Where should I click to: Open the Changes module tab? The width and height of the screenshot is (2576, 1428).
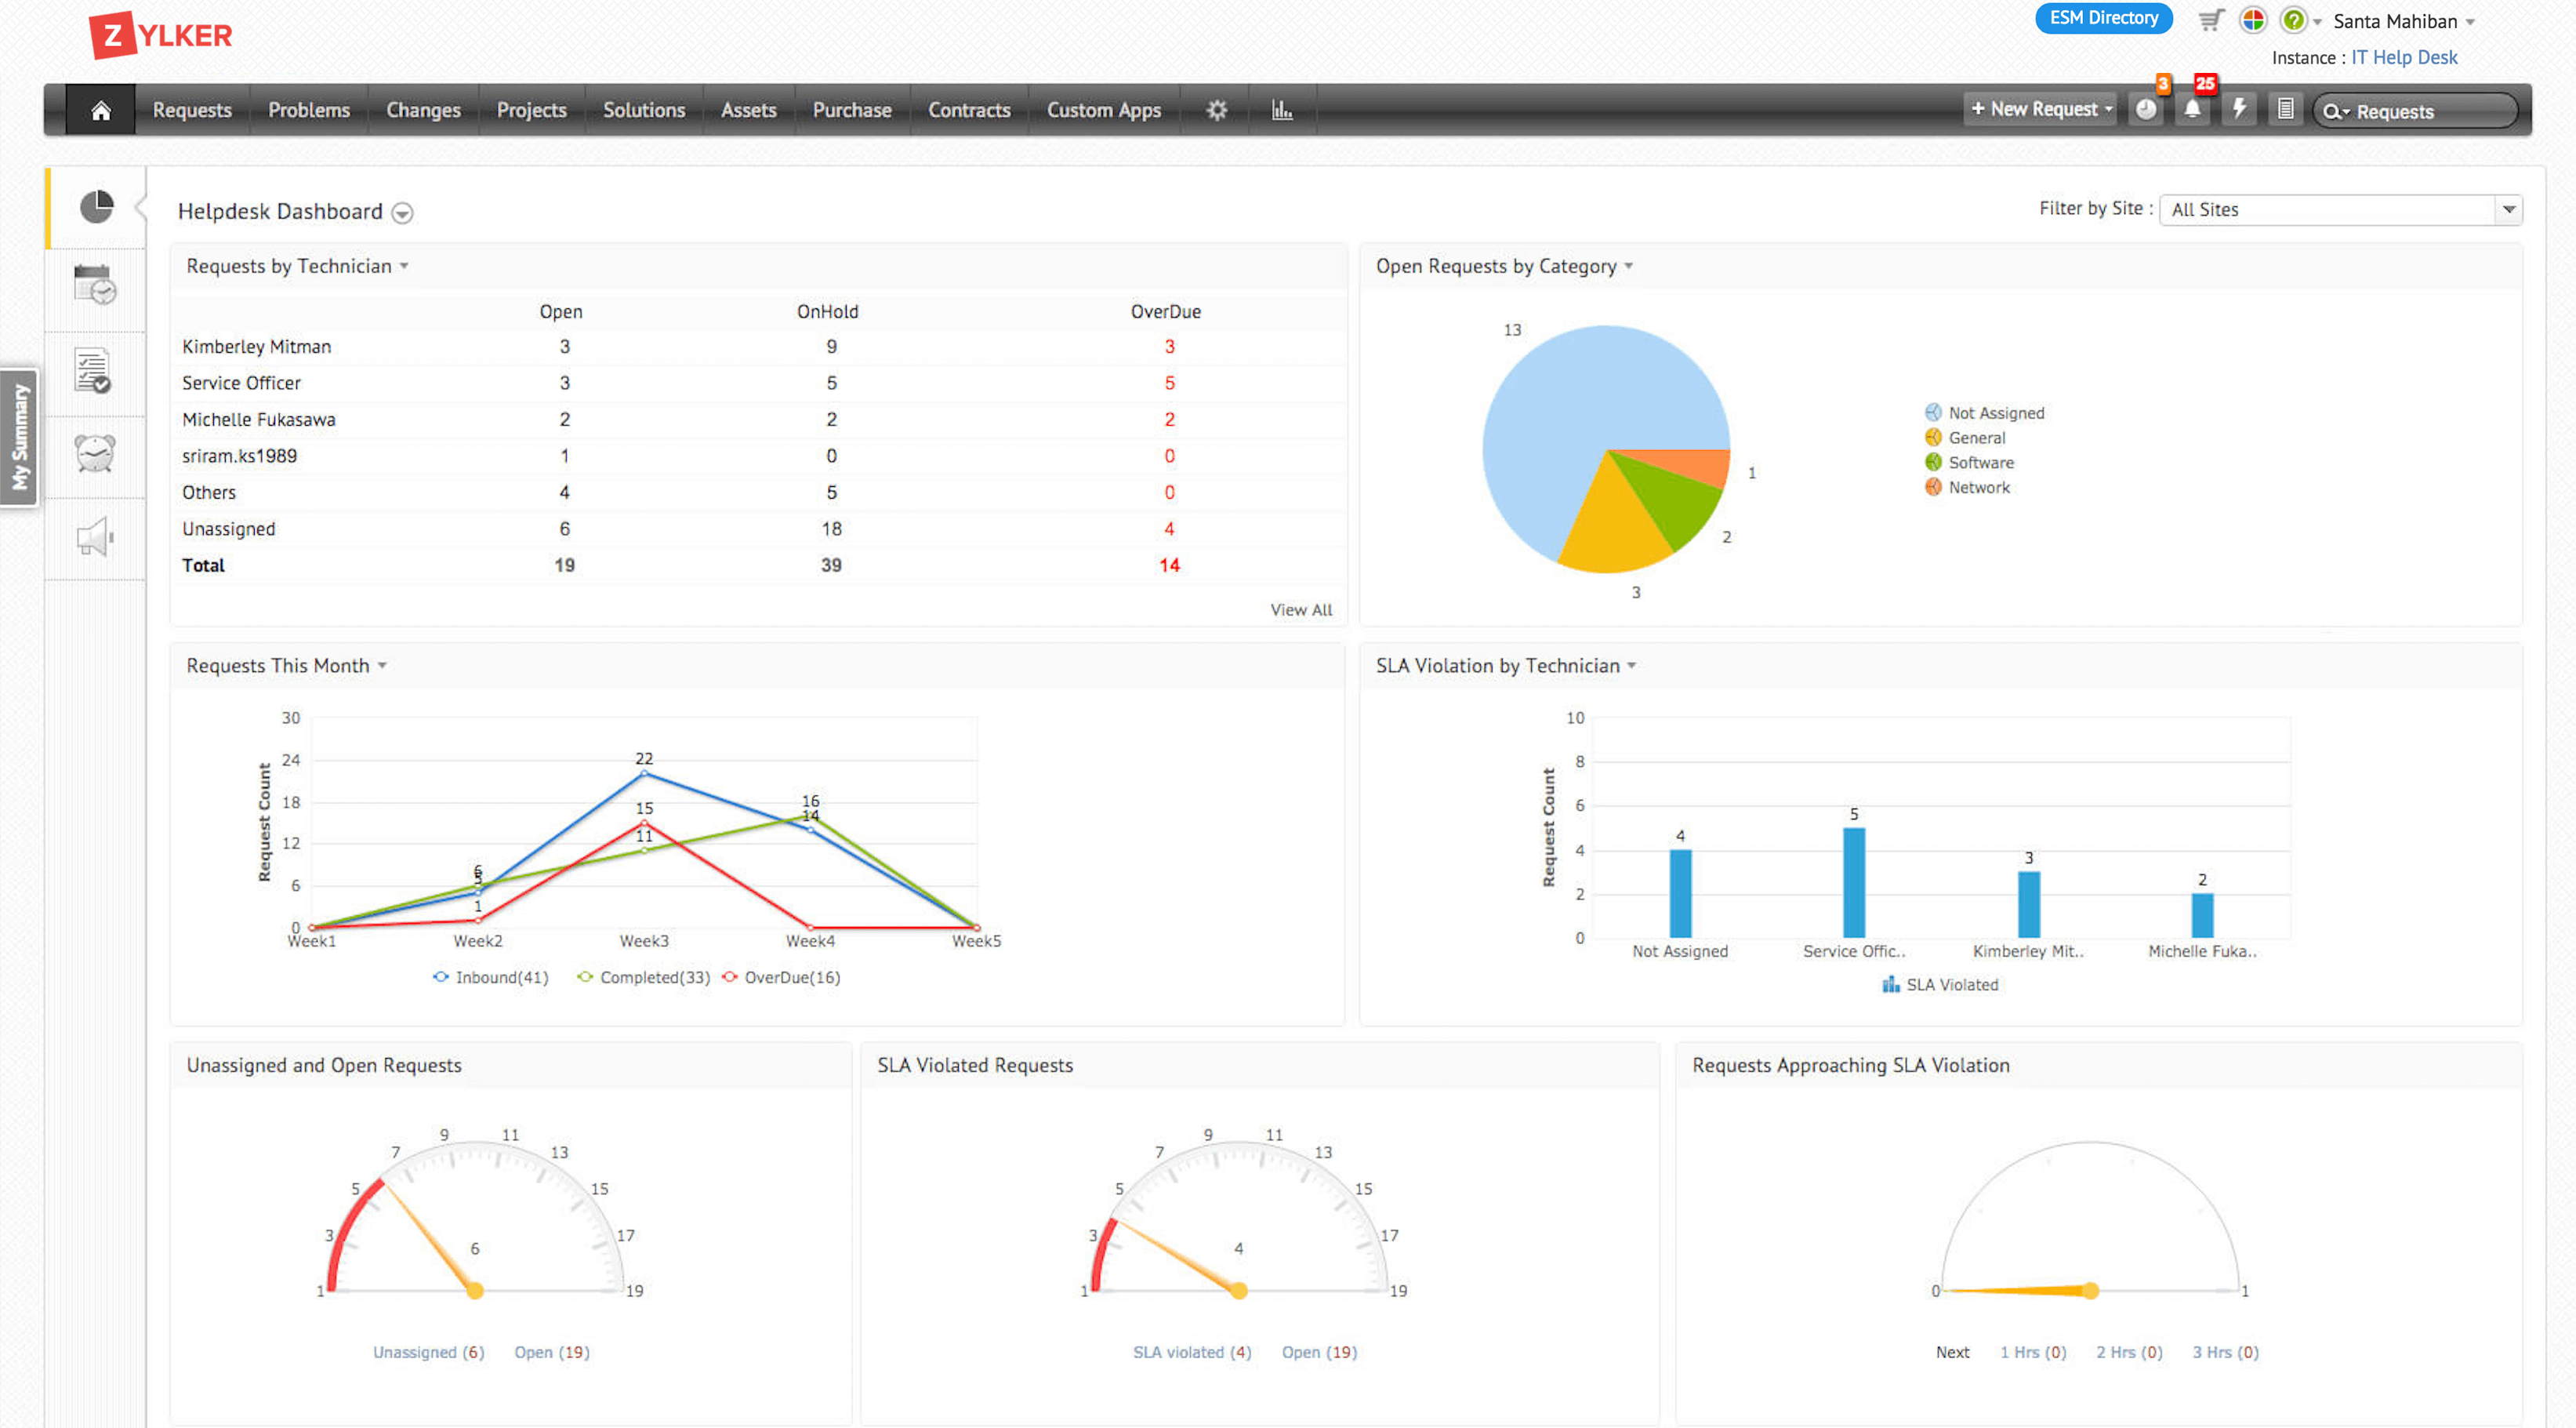coord(423,109)
